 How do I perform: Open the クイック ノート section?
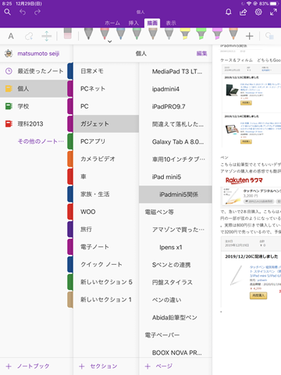(x=106, y=264)
